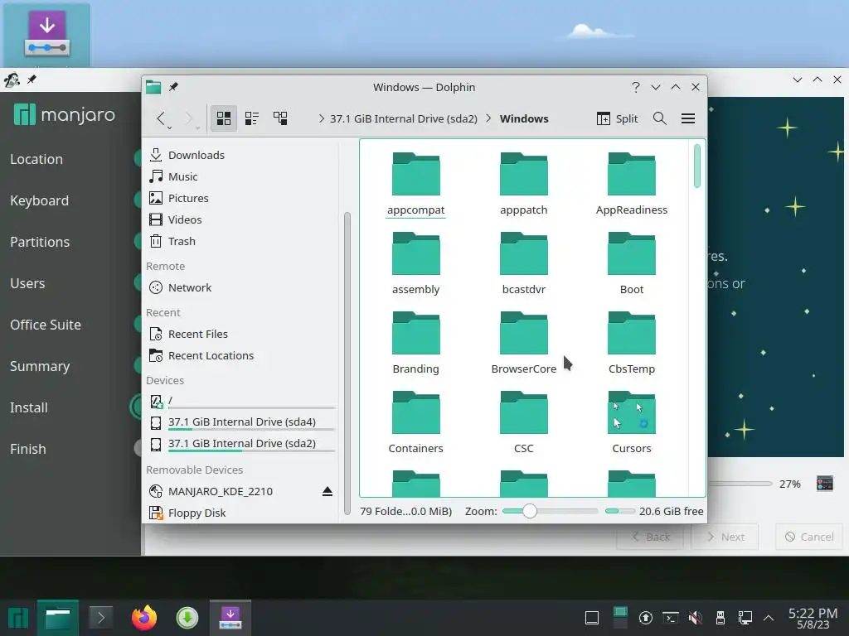The height and width of the screenshot is (636, 849).
Task: Select Branding folder
Action: [416, 344]
